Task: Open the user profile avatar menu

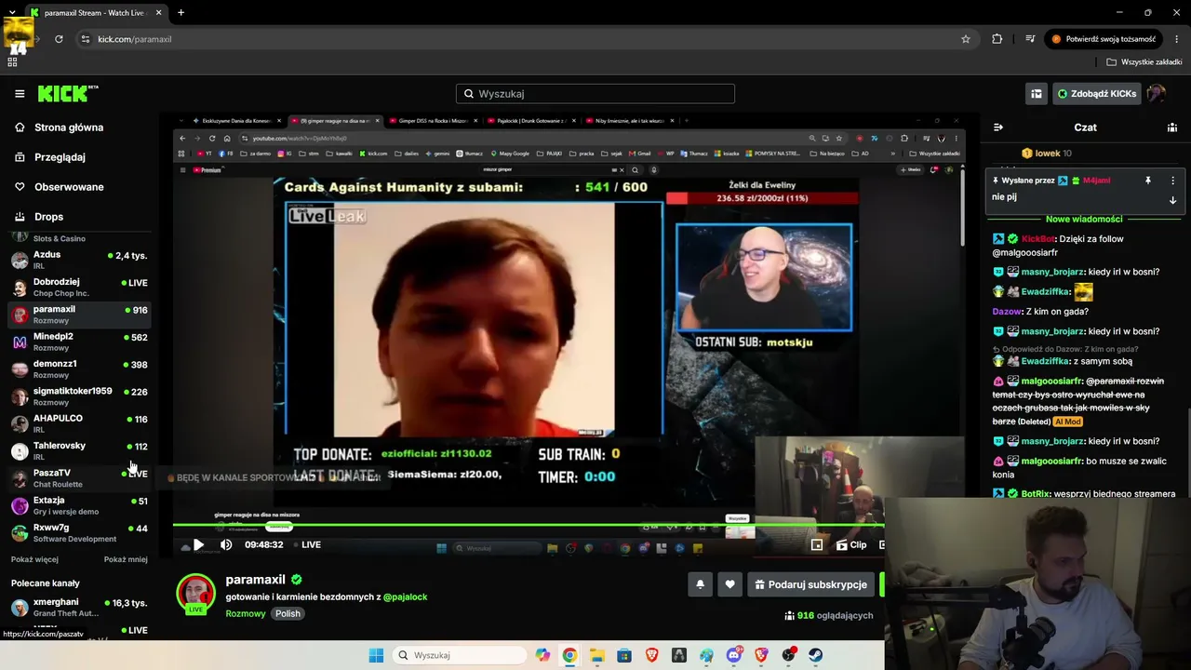Action: click(1156, 93)
